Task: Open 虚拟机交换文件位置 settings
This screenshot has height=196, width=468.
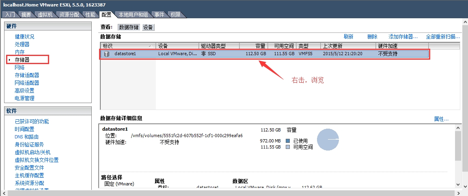Action: click(37, 160)
